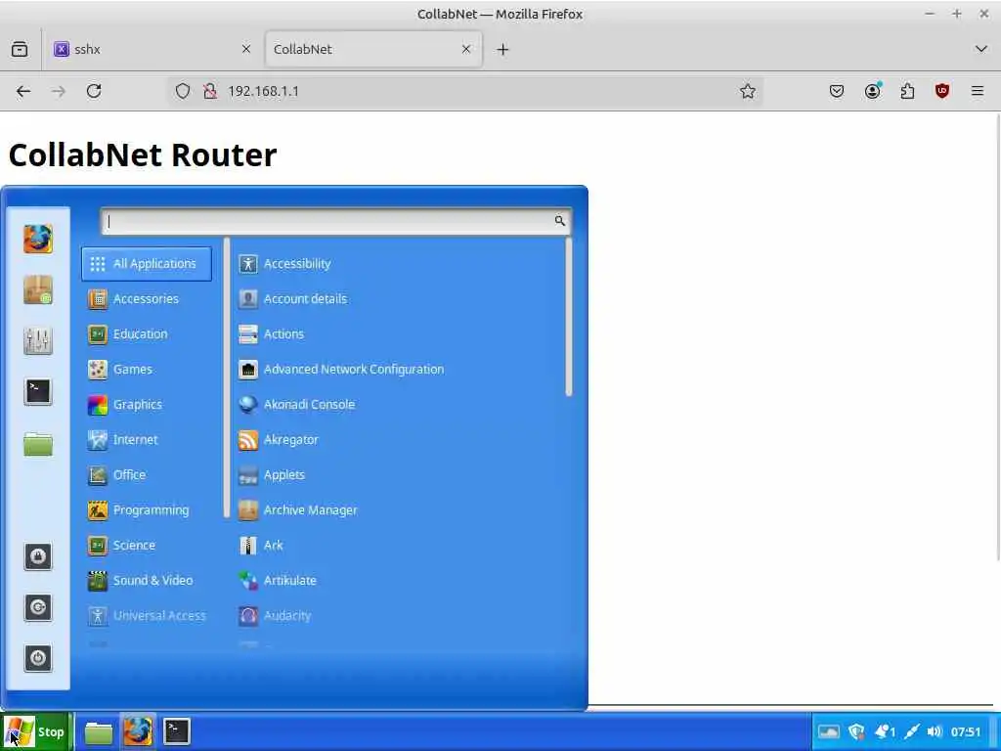This screenshot has height=751, width=1001.
Task: Close the CollabNet tab
Action: tap(466, 49)
